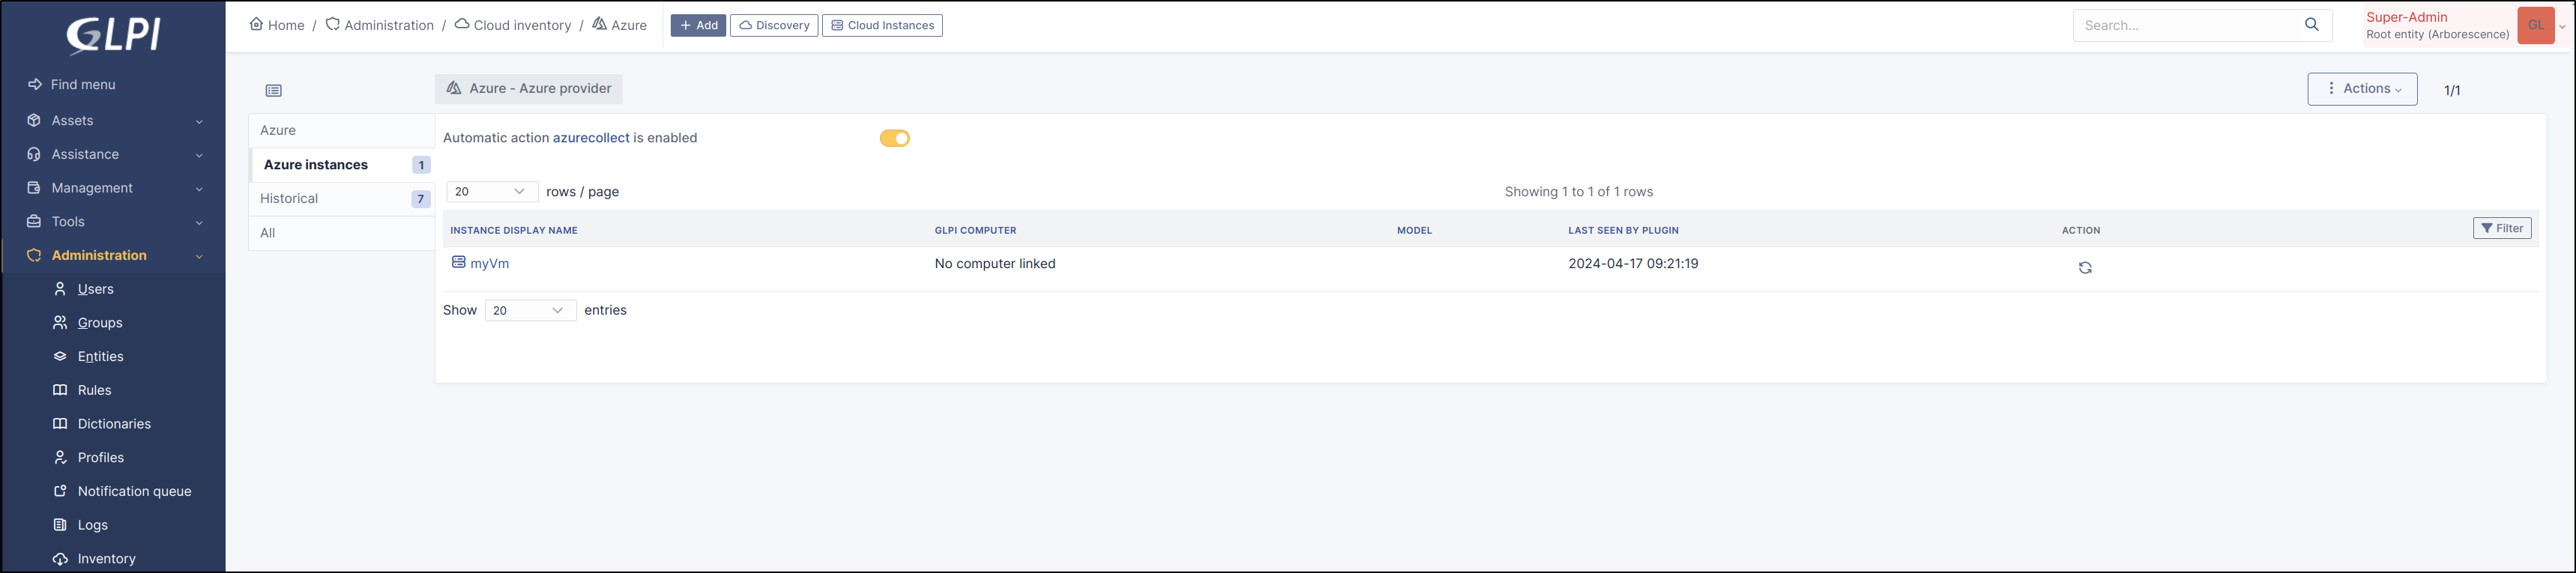This screenshot has height=573, width=2576.
Task: Open the Show entries dropdown
Action: pyautogui.click(x=529, y=311)
